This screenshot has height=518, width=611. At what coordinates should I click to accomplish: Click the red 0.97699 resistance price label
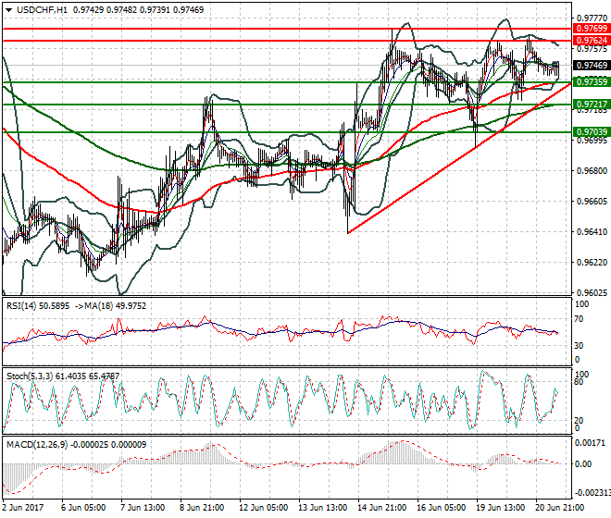point(592,29)
